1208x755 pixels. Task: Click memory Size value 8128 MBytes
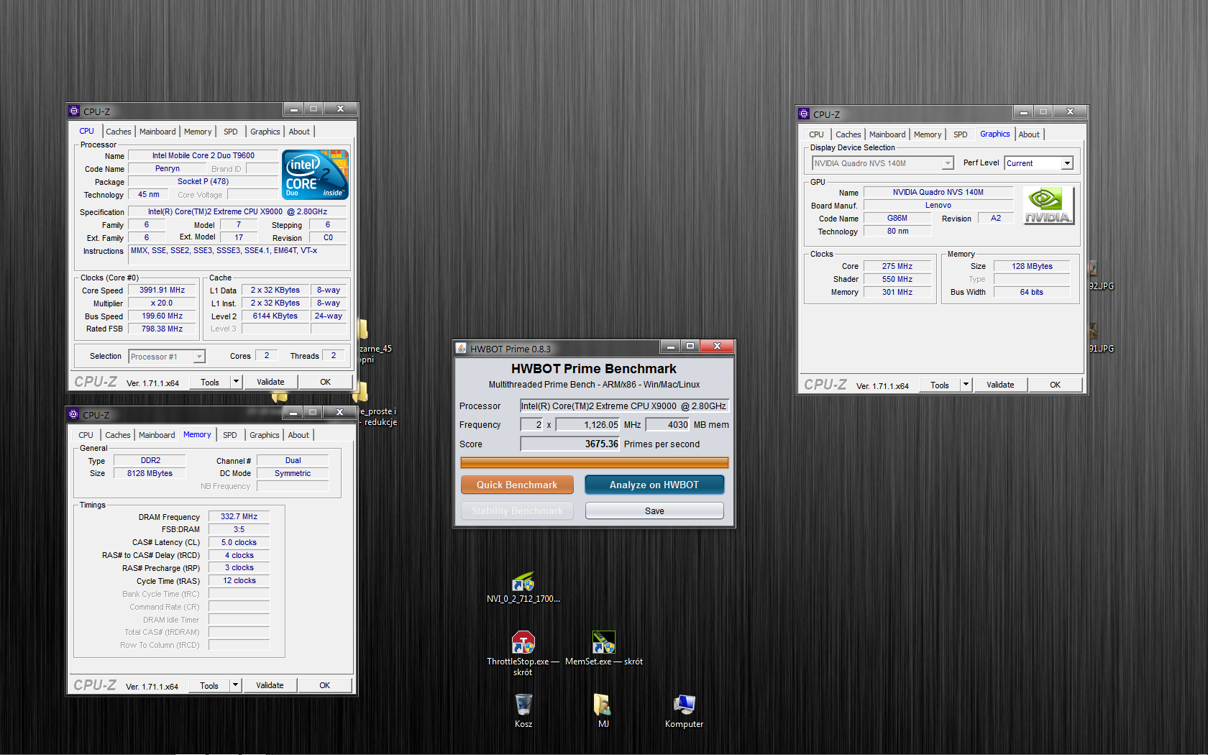point(150,473)
